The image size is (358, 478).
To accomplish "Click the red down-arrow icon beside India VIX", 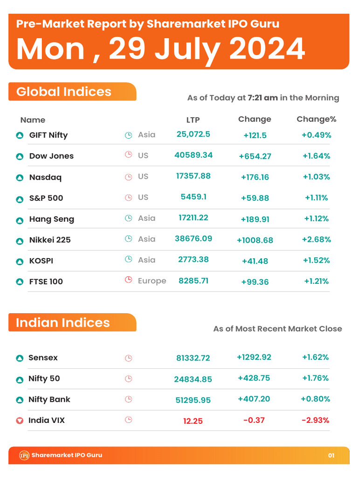I will [20, 421].
